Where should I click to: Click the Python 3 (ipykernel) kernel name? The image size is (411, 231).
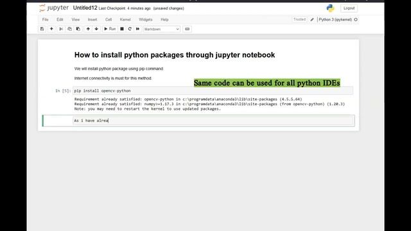[x=335, y=20]
